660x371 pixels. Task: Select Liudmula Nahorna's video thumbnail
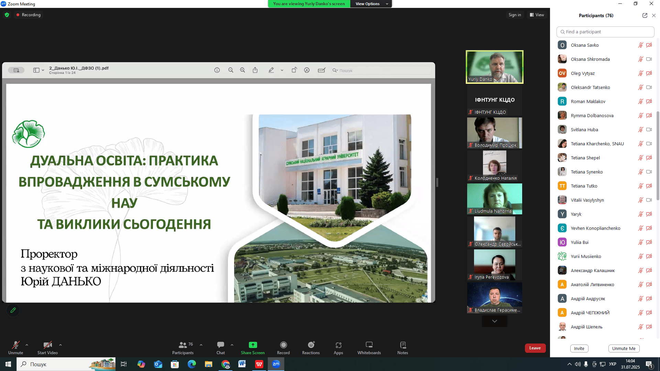pyautogui.click(x=494, y=199)
